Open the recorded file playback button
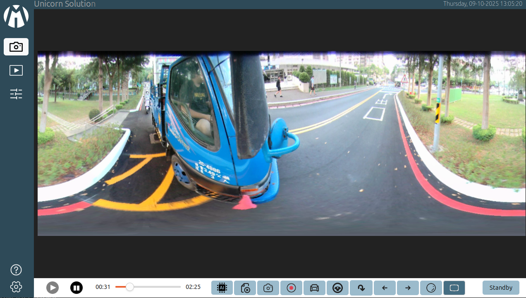Screen dimensions: 526x298 click(x=245, y=288)
